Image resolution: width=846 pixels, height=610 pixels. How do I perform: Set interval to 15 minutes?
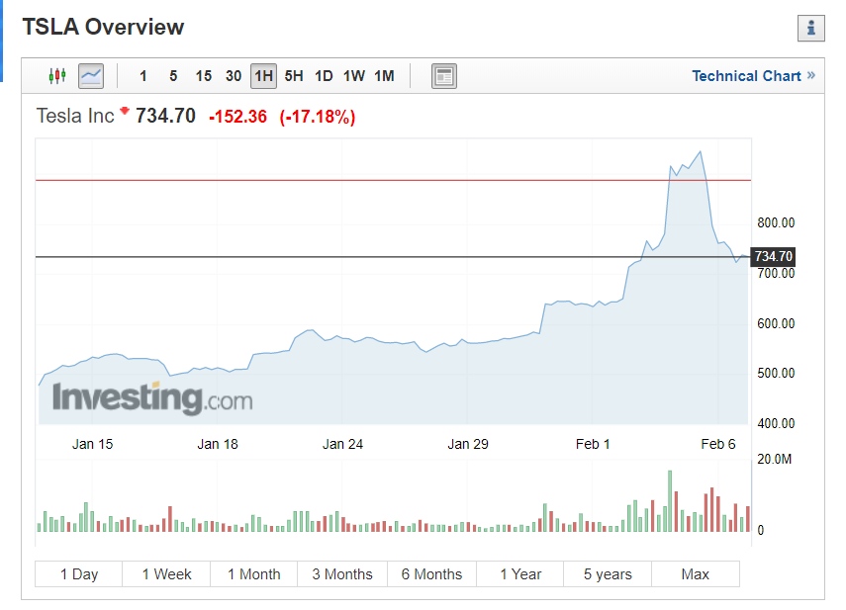(x=204, y=76)
